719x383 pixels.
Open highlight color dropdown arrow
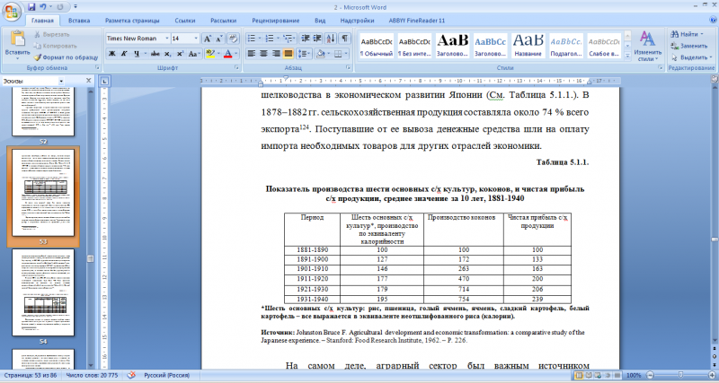click(218, 54)
